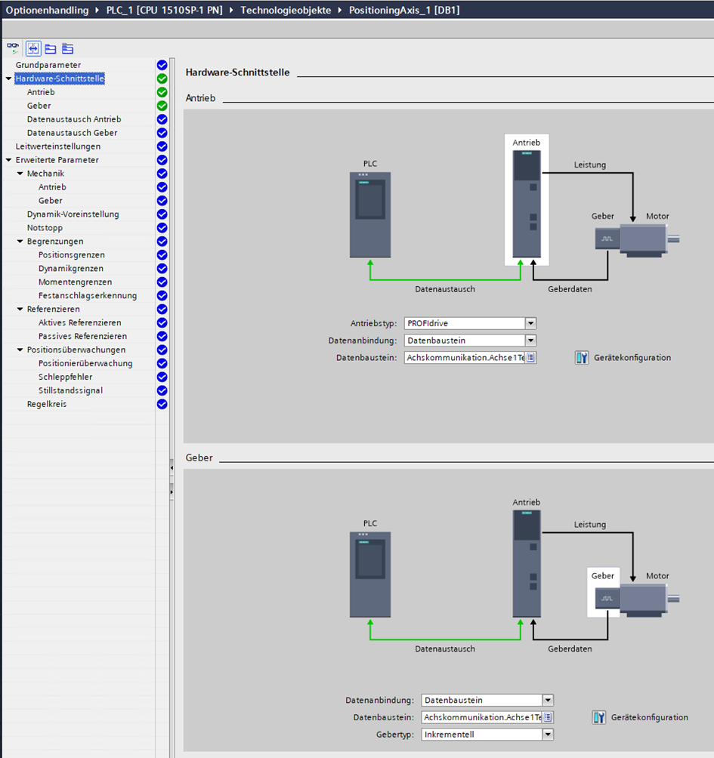Click the expand all folders toolbar icon
Screen dimensions: 714x758
67,48
